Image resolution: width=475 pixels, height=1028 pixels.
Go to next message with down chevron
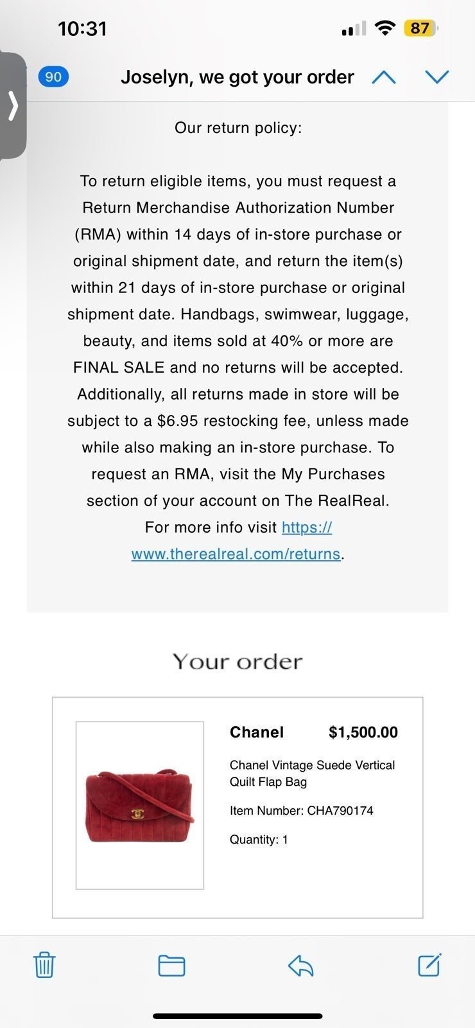point(437,77)
